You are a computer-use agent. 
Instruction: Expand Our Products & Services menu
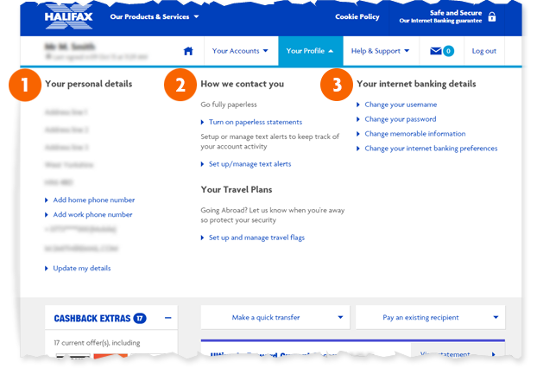[155, 16]
